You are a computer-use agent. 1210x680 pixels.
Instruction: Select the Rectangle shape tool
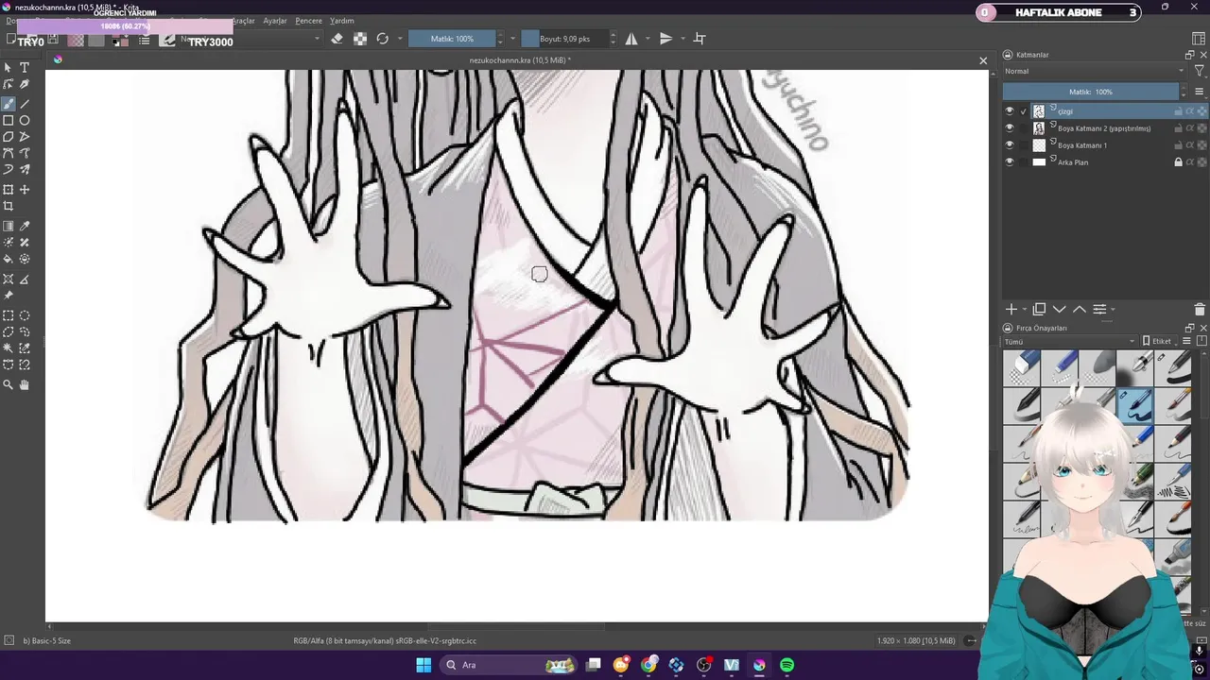pos(9,121)
